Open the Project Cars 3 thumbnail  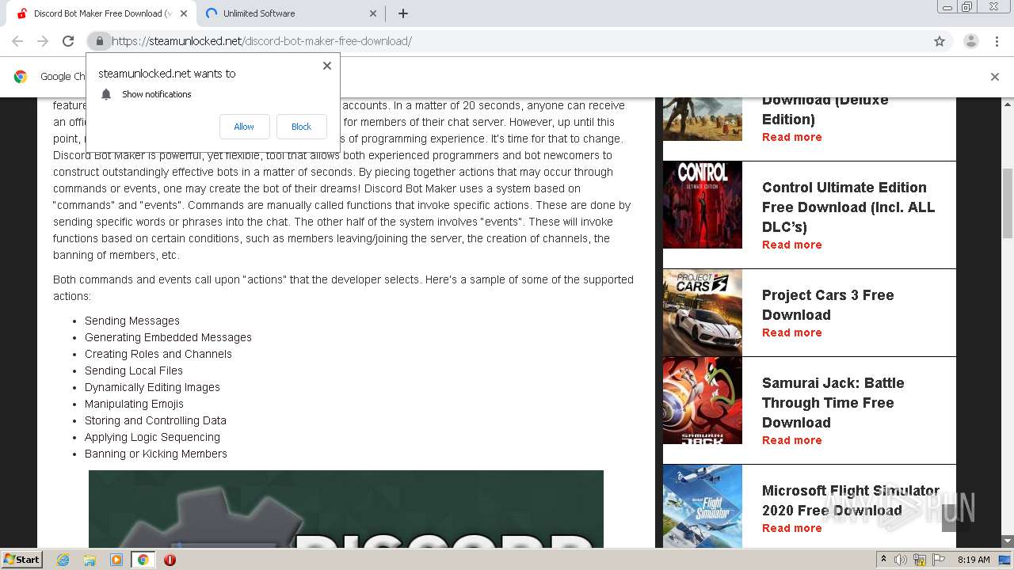[703, 313]
